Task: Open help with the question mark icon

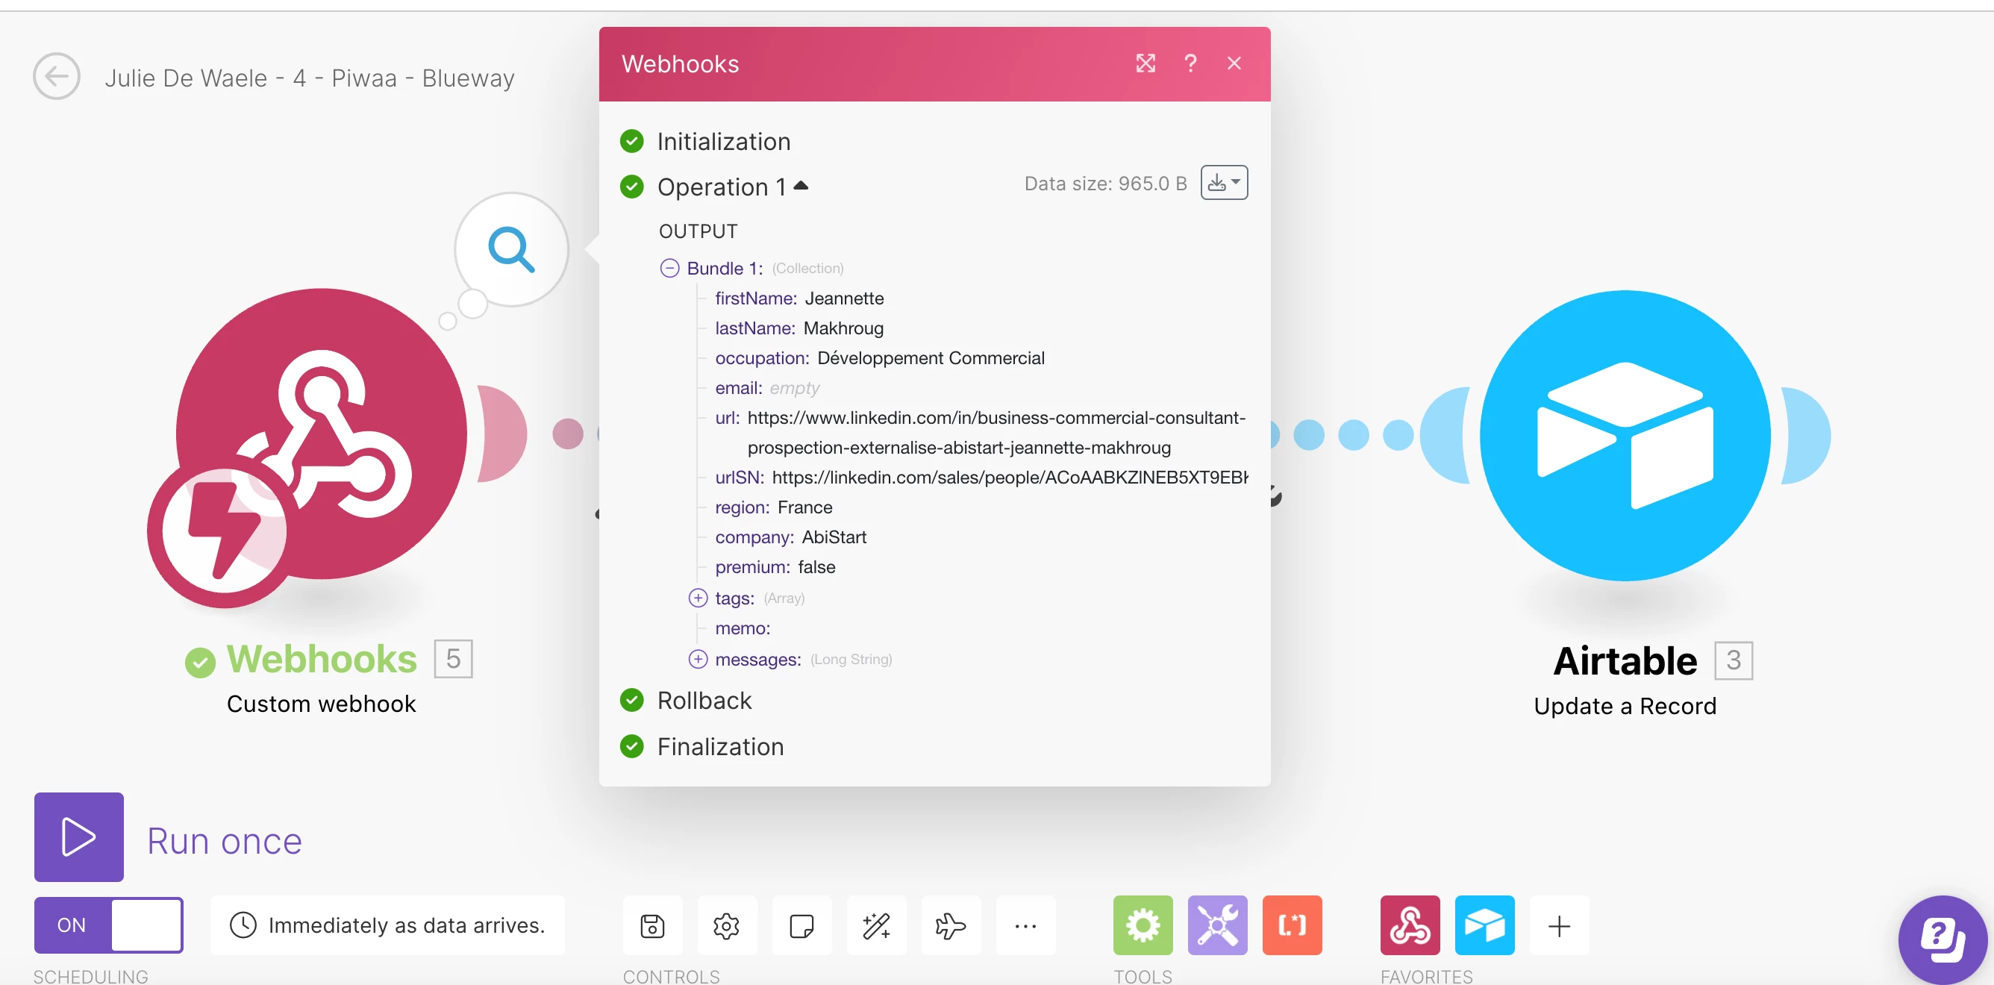Action: click(x=1190, y=63)
